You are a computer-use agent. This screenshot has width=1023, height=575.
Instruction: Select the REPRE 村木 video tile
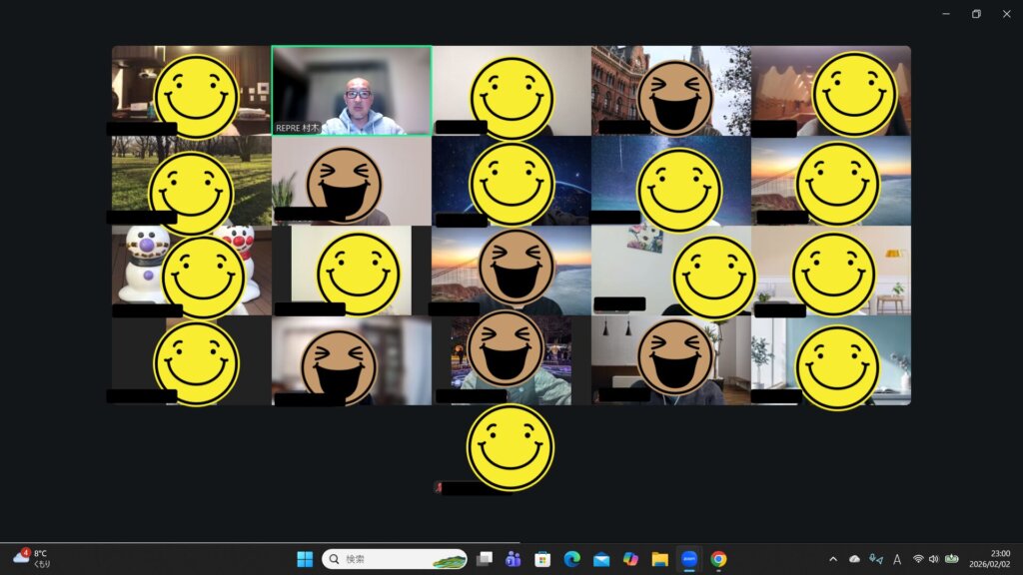point(351,91)
